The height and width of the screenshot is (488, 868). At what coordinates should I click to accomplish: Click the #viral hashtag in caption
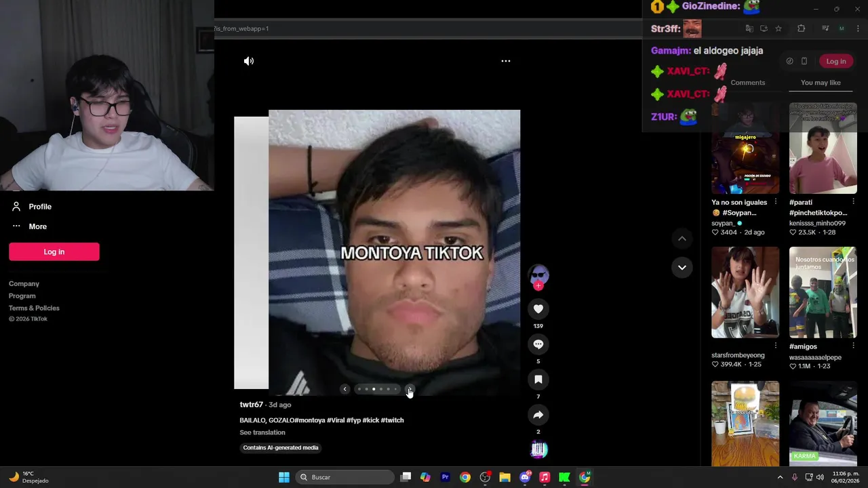(336, 420)
